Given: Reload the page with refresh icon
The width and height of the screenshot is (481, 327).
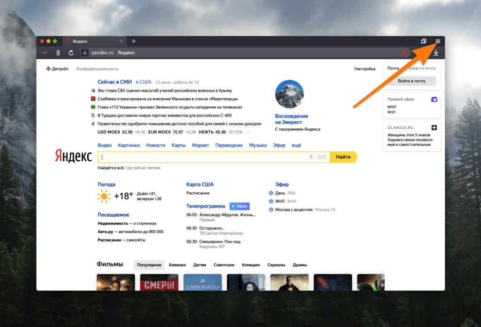Looking at the screenshot, I should coord(71,53).
